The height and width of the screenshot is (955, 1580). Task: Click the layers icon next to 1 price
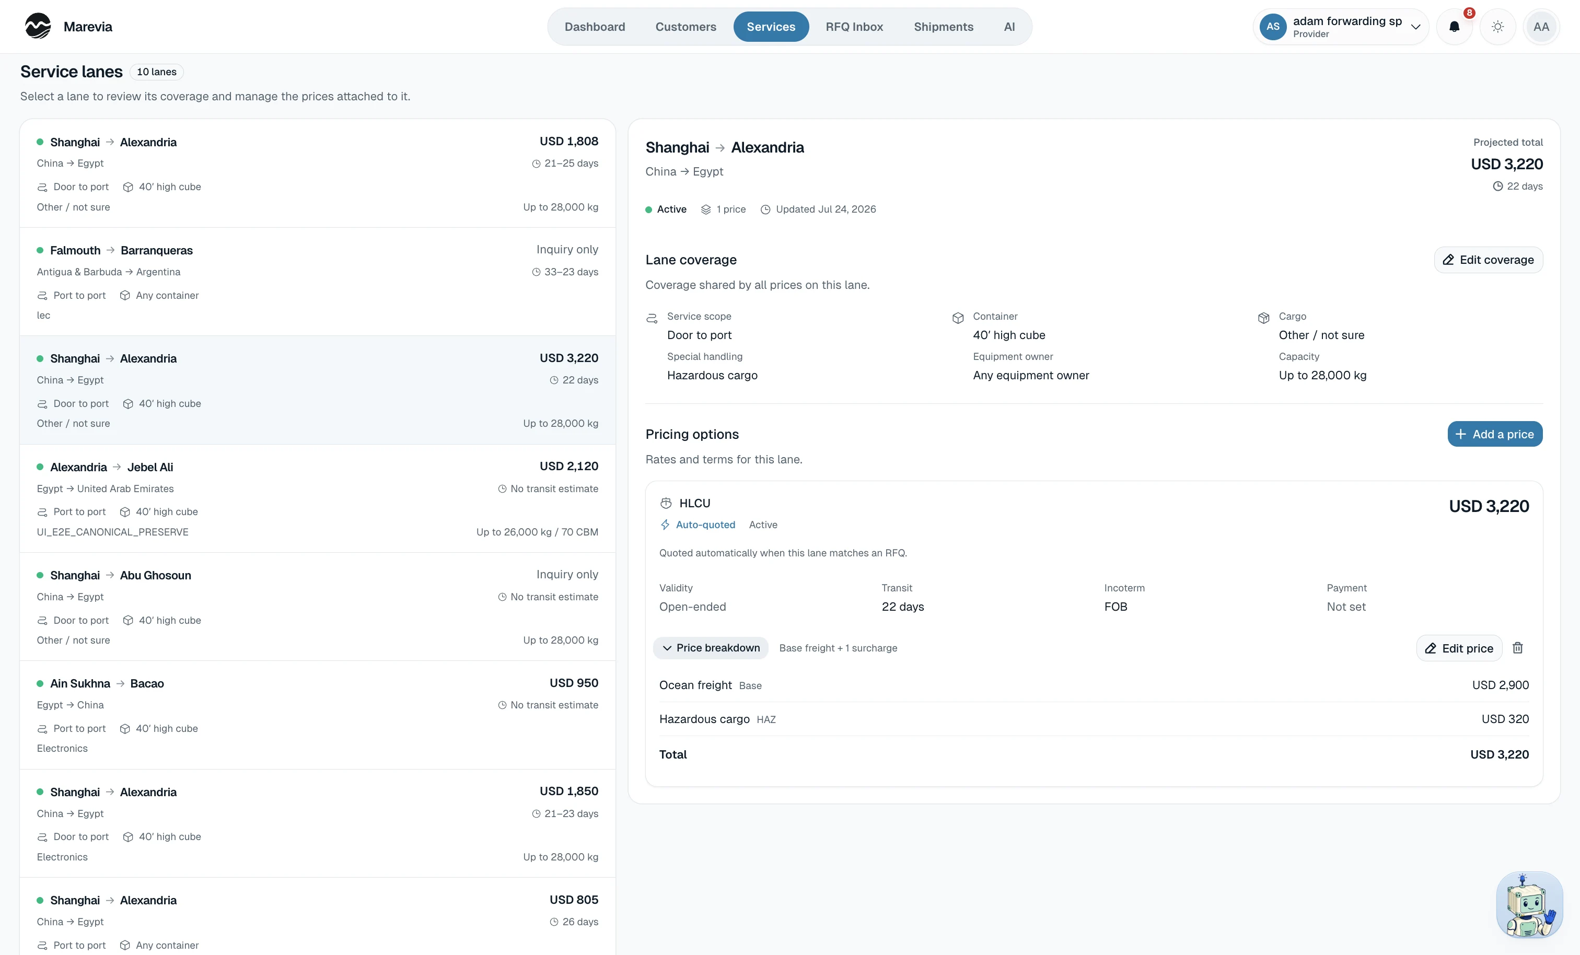(x=706, y=209)
